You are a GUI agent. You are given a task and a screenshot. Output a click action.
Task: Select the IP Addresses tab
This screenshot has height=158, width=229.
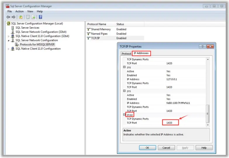141,53
